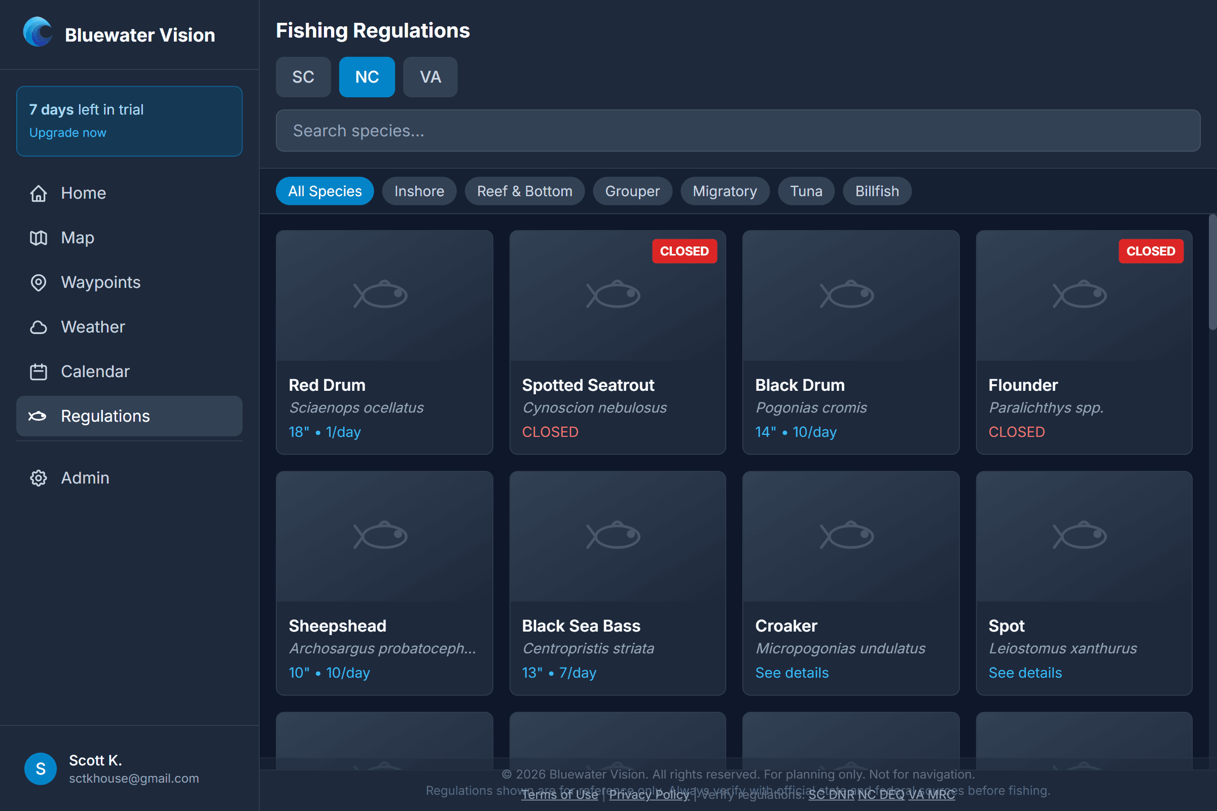The width and height of the screenshot is (1217, 811).
Task: Click the Weather cloud icon
Action: tap(39, 327)
